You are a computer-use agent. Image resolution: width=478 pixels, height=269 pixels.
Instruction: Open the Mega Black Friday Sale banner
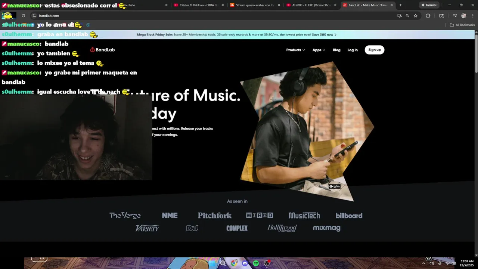[237, 34]
